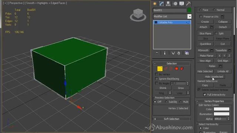Click the By Angle value spinner
The height and width of the screenshot is (133, 237).
(188, 83)
